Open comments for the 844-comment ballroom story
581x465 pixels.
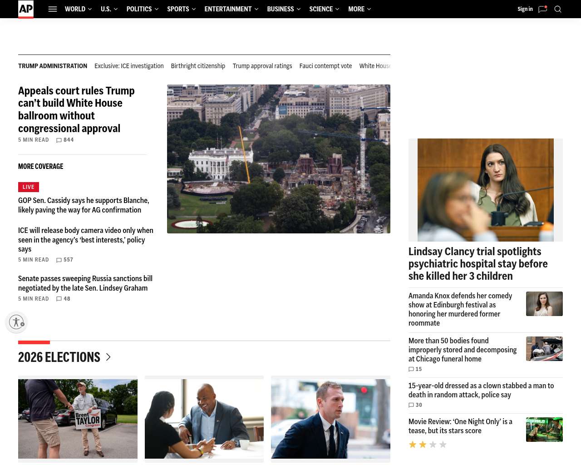65,140
